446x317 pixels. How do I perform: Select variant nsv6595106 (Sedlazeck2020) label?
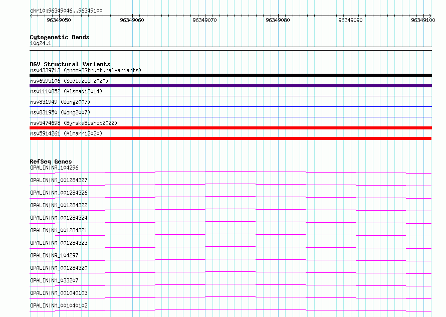(69, 81)
